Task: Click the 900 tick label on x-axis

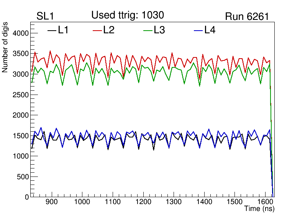Action: 51,202
